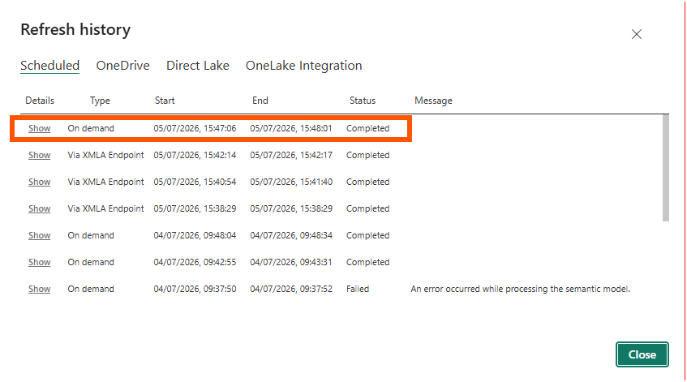Show details for refresh started 09:42:55
The height and width of the screenshot is (382, 687).
(x=40, y=262)
